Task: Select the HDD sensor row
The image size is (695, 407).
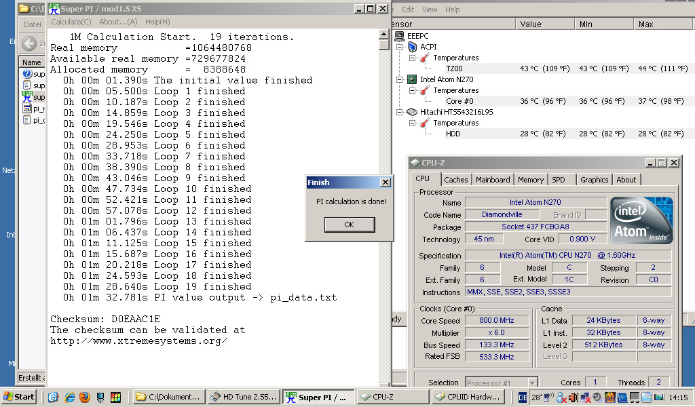Action: point(568,134)
